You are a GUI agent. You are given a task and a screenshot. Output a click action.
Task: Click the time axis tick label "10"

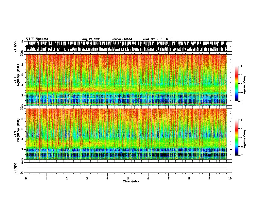(230, 178)
